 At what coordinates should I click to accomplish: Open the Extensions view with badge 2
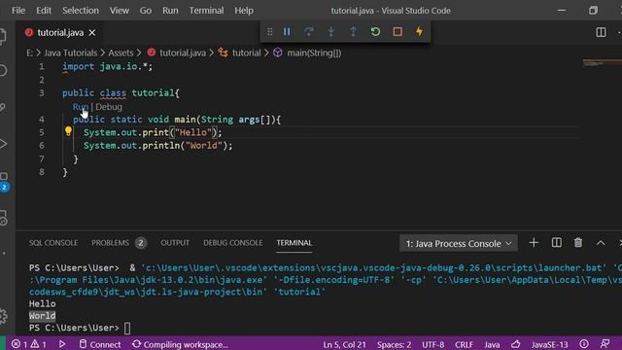4,182
